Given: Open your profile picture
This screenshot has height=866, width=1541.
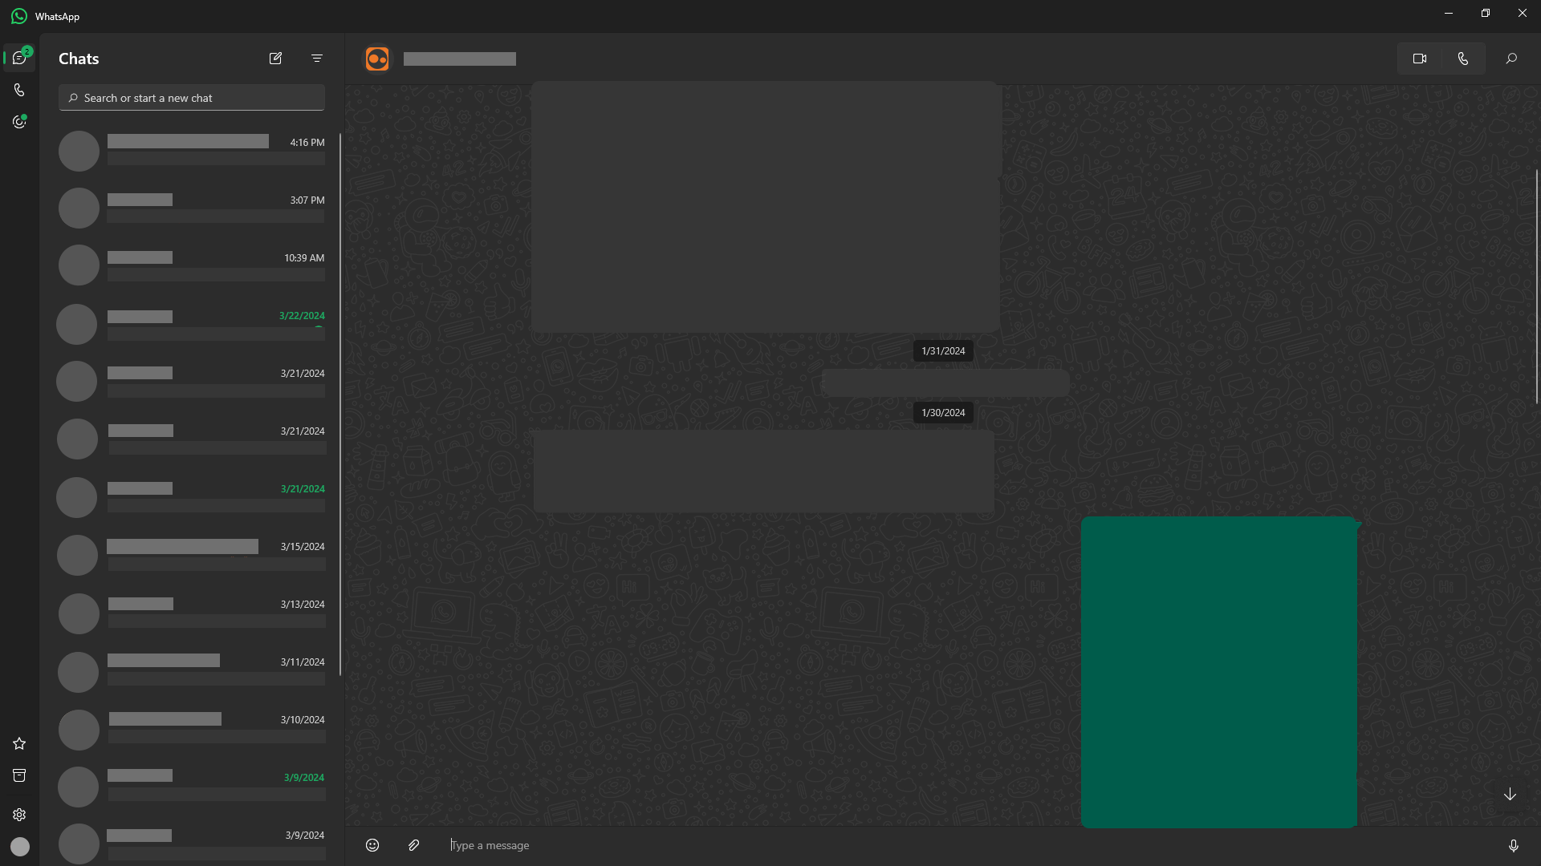Looking at the screenshot, I should pyautogui.click(x=19, y=847).
